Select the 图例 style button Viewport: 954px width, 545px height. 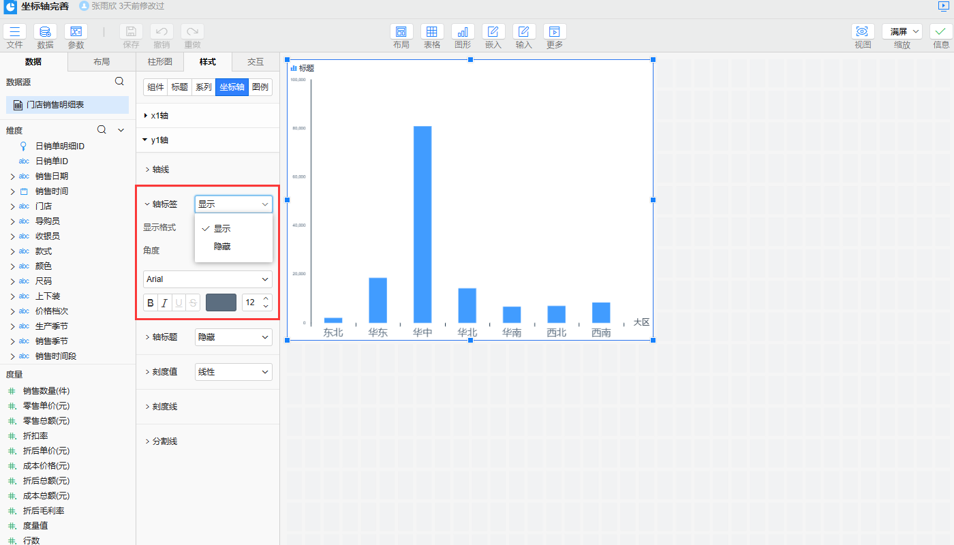pos(260,87)
